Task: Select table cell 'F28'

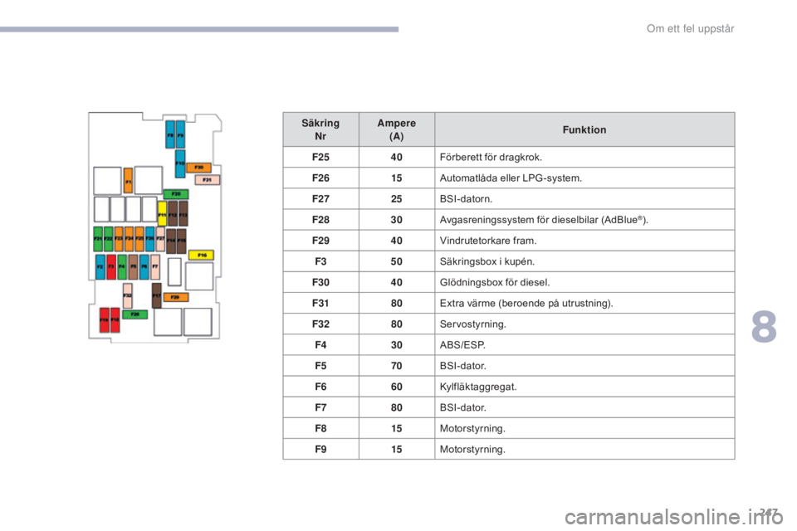Action: click(320, 220)
